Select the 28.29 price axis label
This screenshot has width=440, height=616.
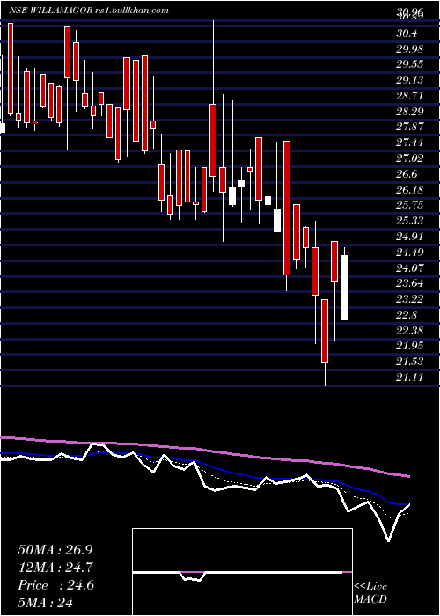[410, 112]
